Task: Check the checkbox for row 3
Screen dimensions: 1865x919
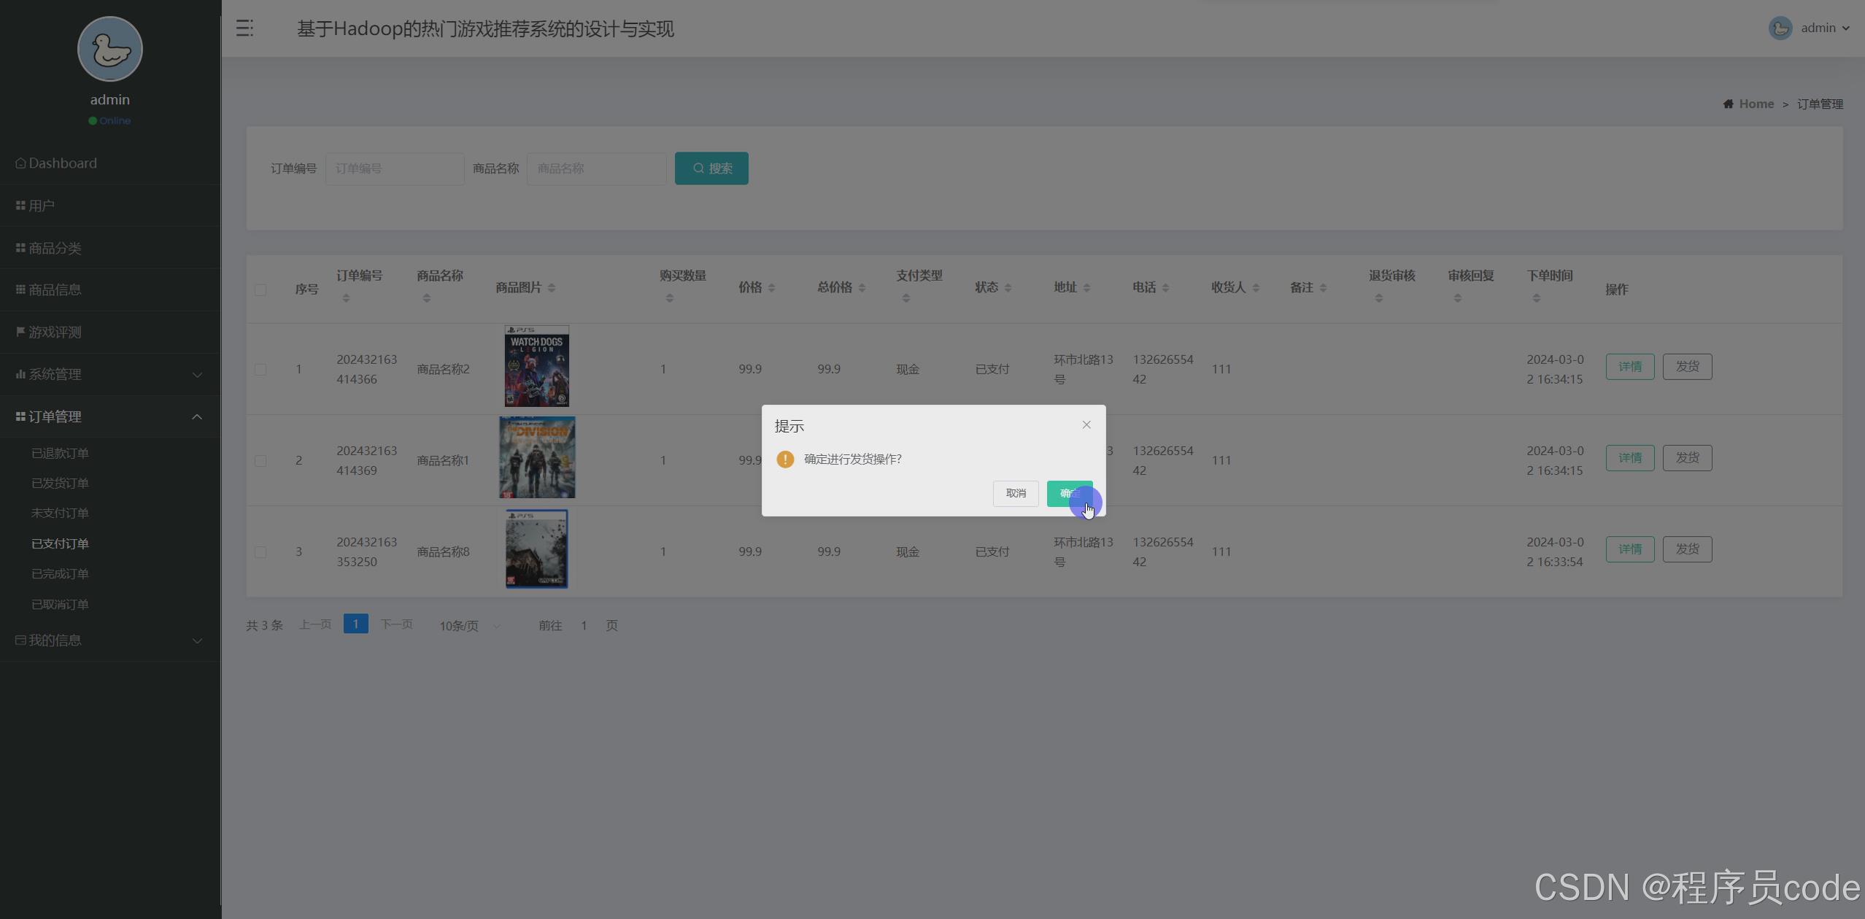Action: pos(260,552)
